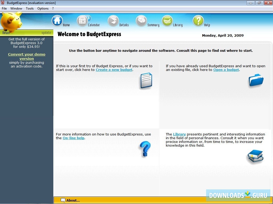Click the Open a budget link
Image resolution: width=273 pixels, height=204 pixels.
(x=226, y=70)
